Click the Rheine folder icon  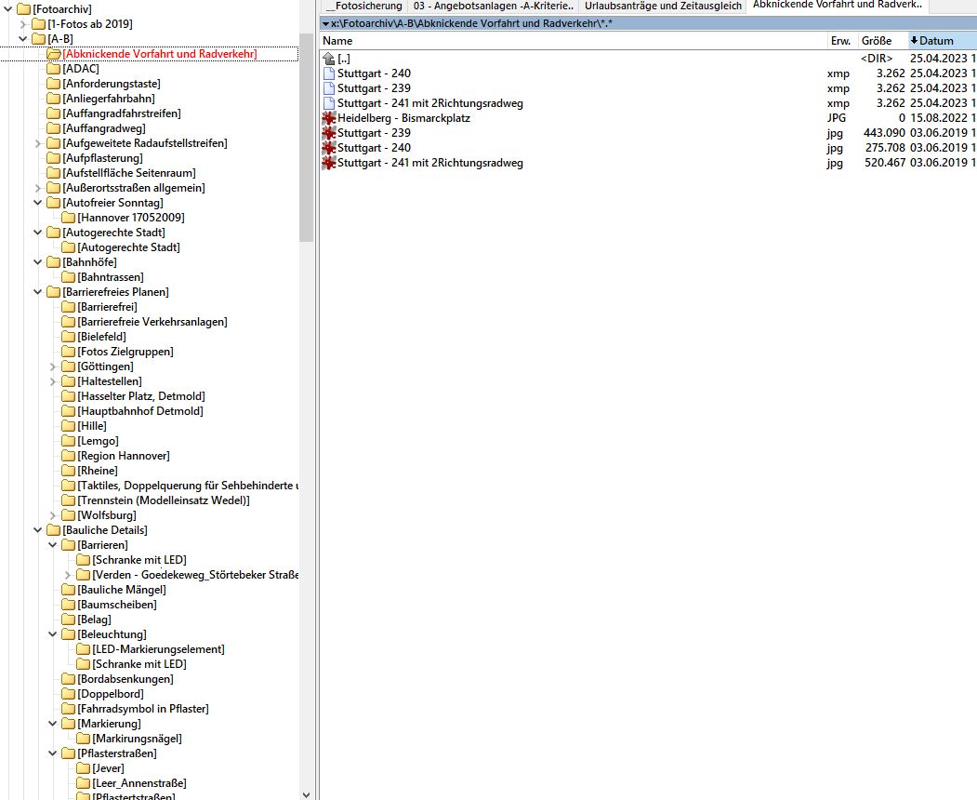click(x=69, y=471)
